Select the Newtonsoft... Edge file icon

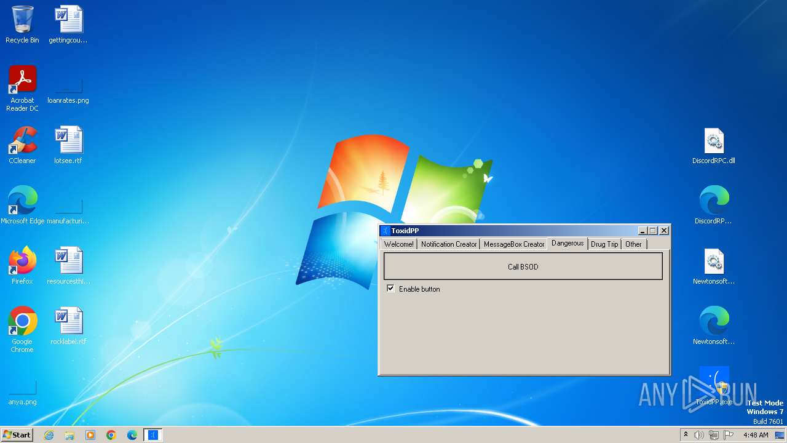click(x=714, y=326)
